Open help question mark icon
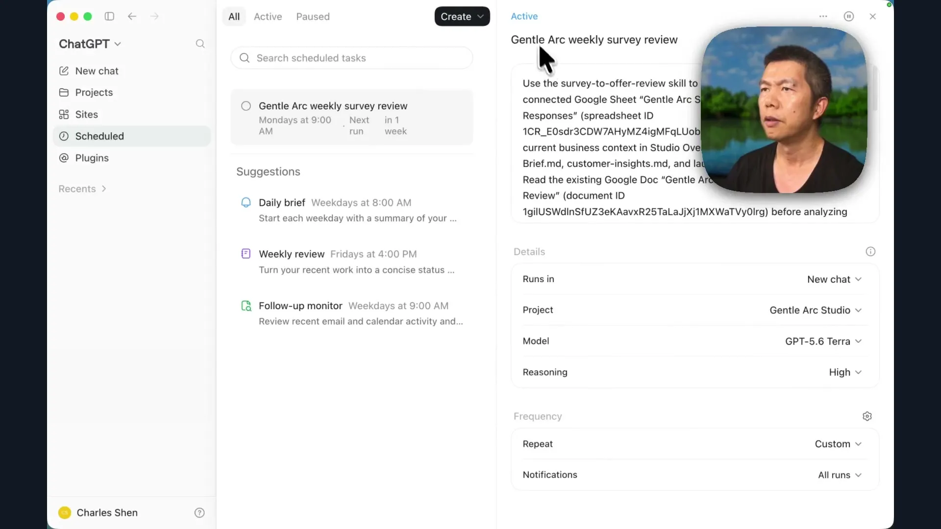The width and height of the screenshot is (941, 529). (199, 513)
